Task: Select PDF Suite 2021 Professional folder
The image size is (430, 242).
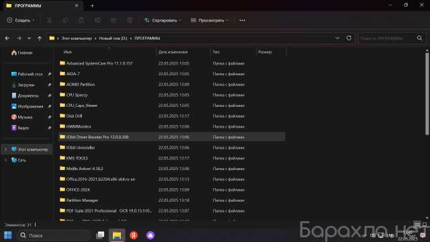Action: point(172,210)
